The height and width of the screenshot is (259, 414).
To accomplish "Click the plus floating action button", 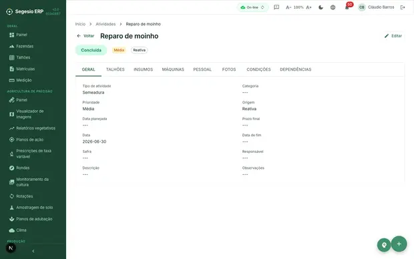I will tap(399, 244).
